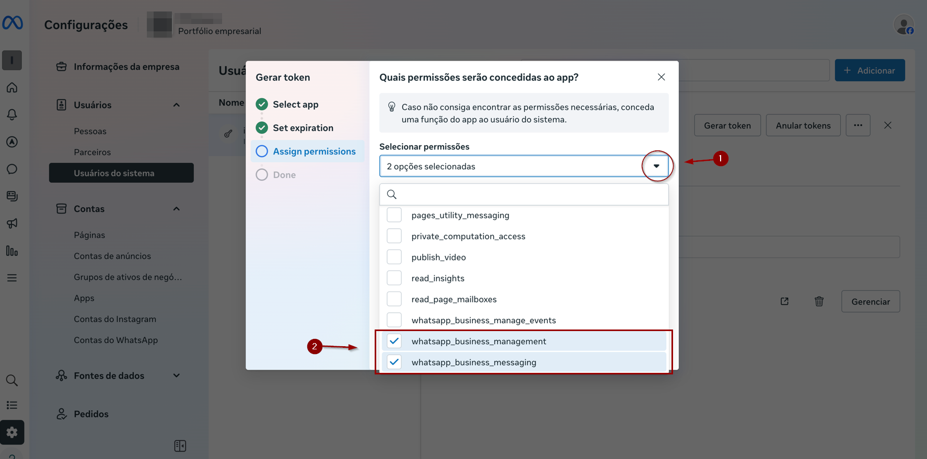Click the Gerenciar button
This screenshot has height=459, width=927.
870,302
